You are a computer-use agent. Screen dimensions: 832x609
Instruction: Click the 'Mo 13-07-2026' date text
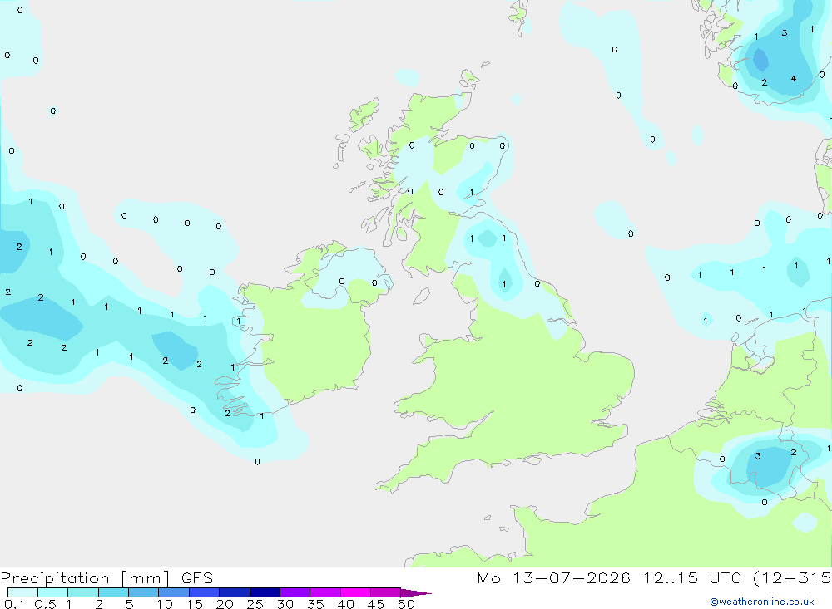[x=554, y=578]
